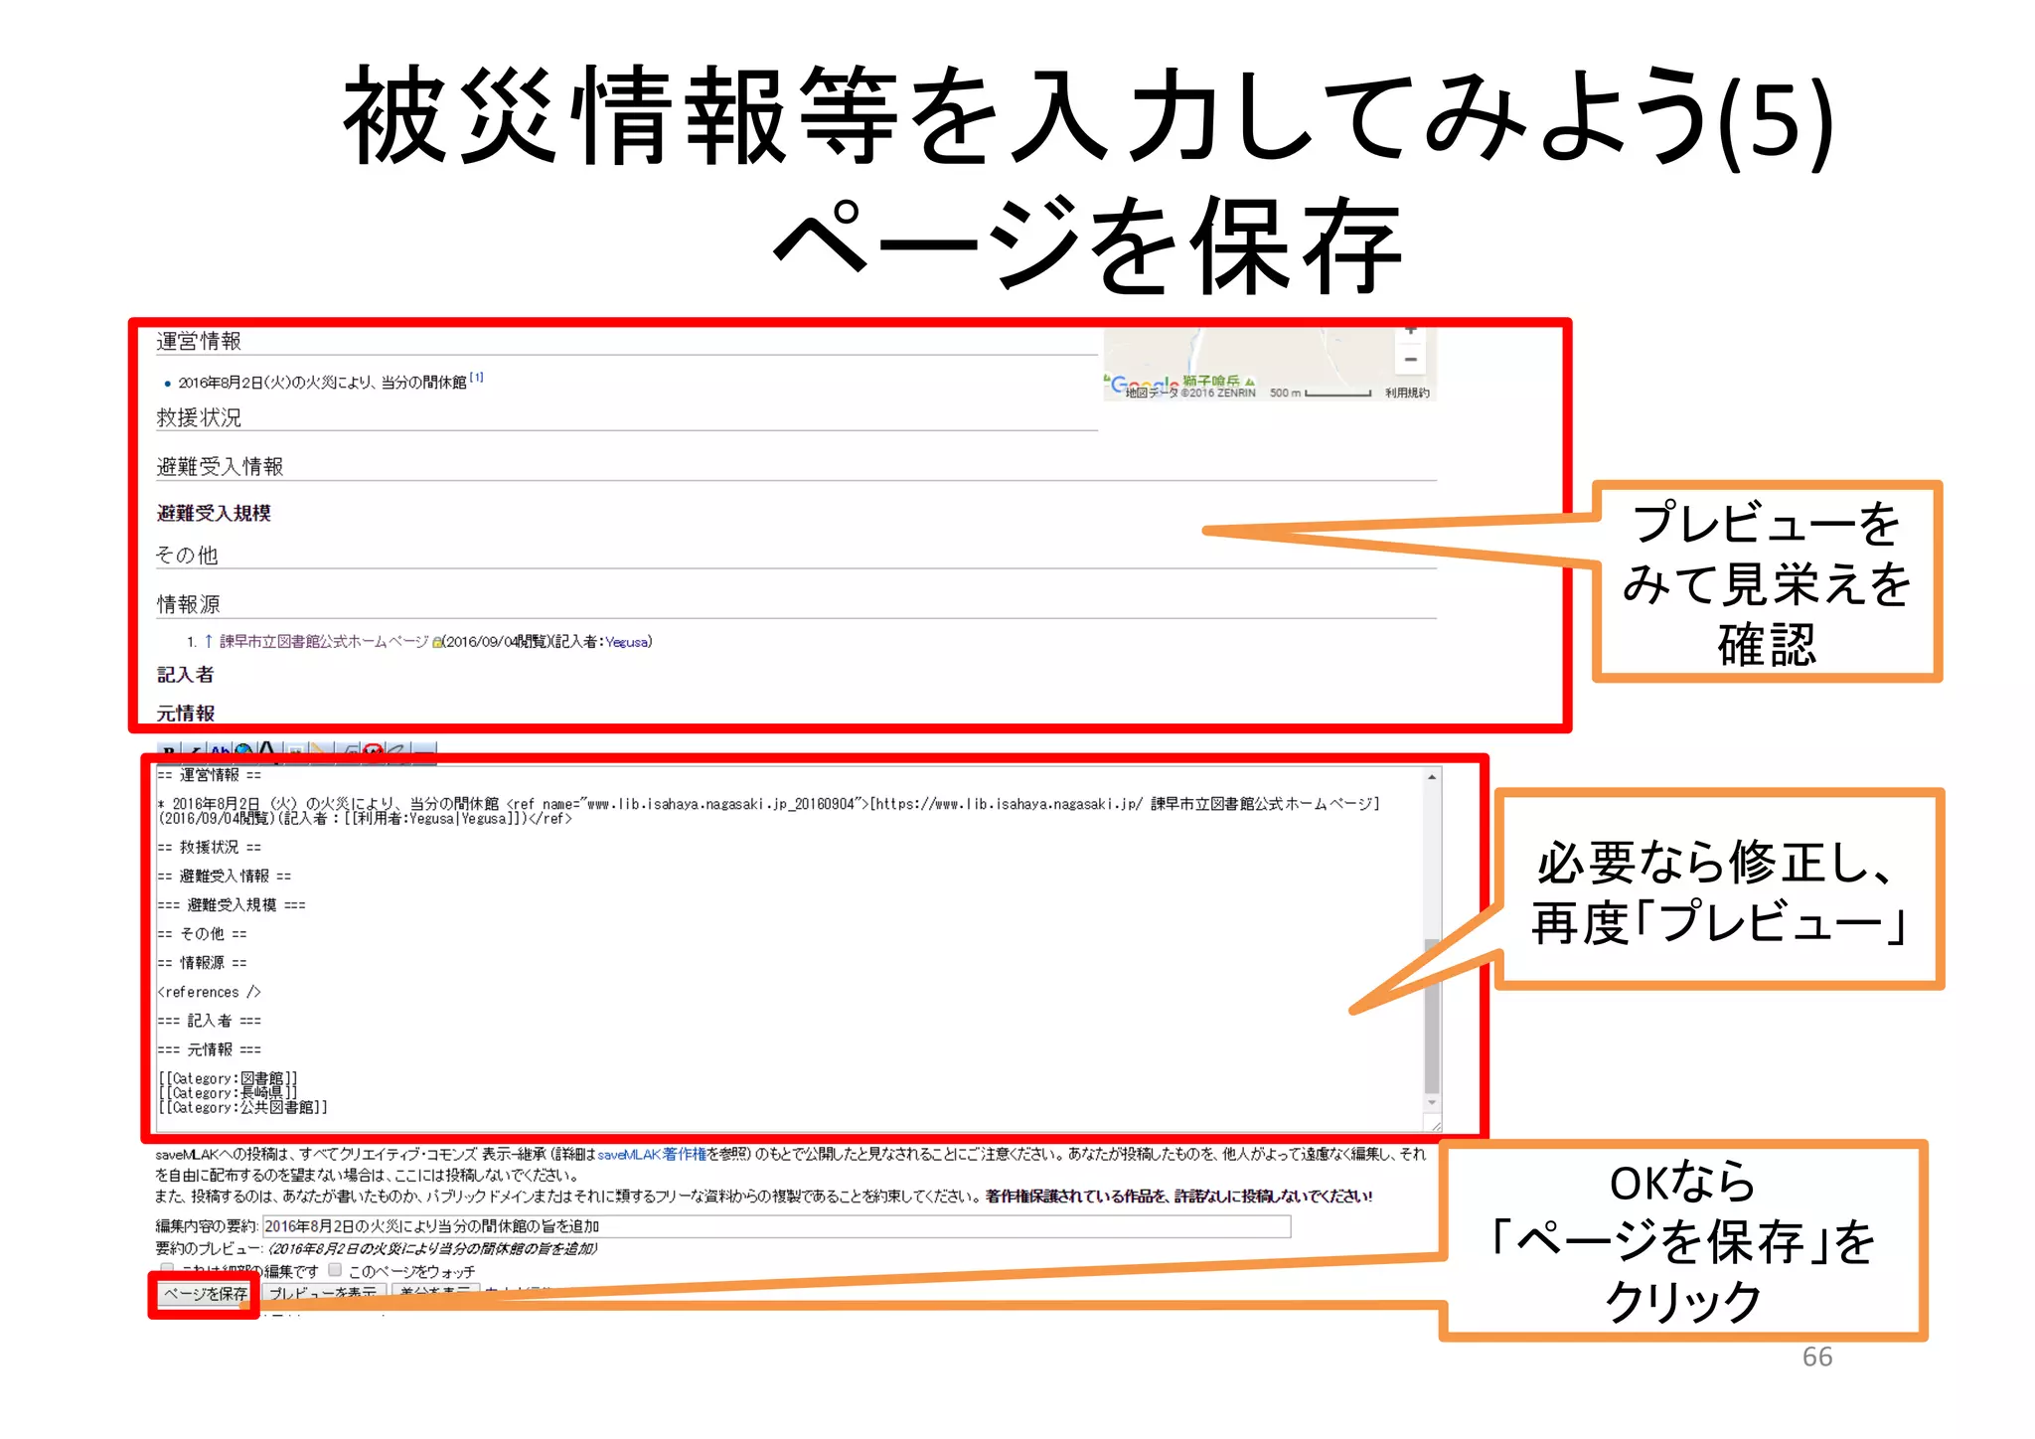This screenshot has width=2035, height=1439.
Task: Click the 編集内容の要約 input field
Action: (x=775, y=1226)
